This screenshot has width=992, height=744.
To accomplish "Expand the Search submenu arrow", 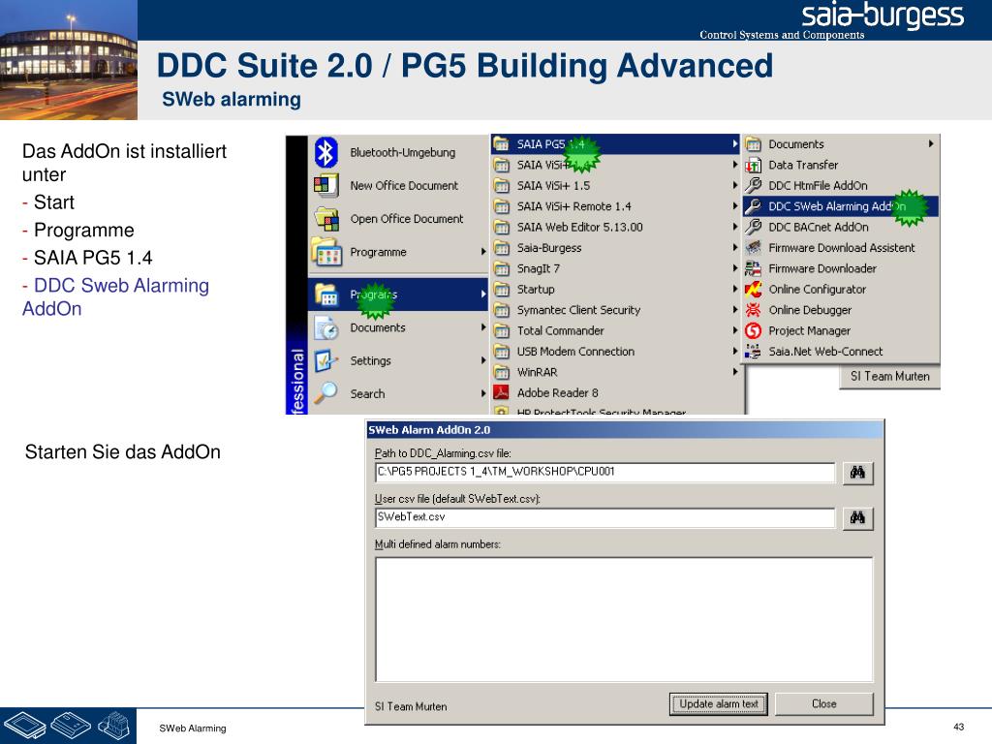I will [x=482, y=393].
